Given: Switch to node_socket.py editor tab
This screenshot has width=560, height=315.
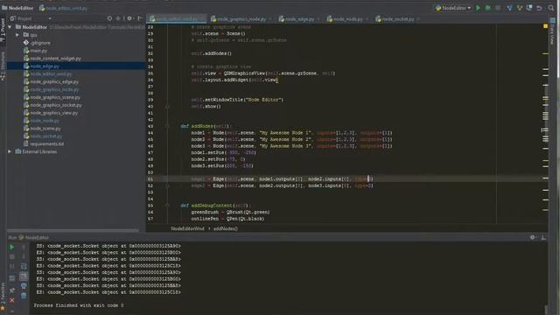Looking at the screenshot, I should pos(397,19).
